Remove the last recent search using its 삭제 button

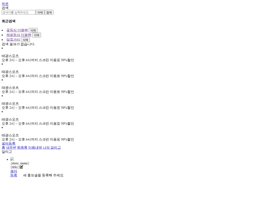click(x=25, y=40)
